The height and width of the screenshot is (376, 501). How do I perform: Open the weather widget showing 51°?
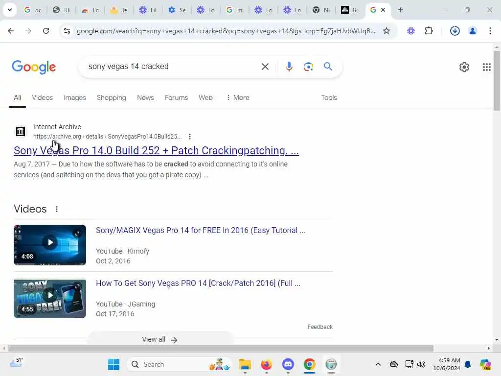pyautogui.click(x=16, y=363)
